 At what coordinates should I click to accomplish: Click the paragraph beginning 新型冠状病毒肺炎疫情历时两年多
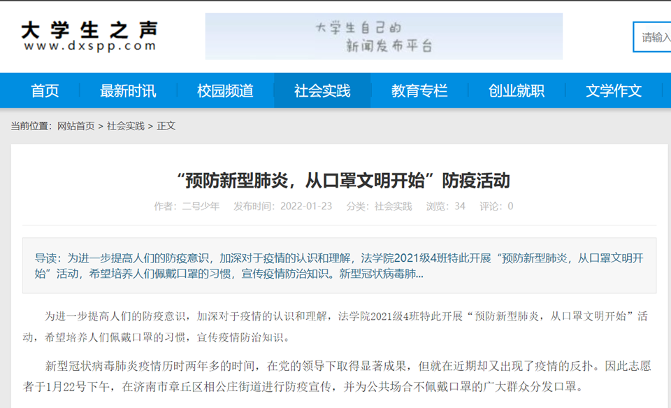click(x=337, y=377)
